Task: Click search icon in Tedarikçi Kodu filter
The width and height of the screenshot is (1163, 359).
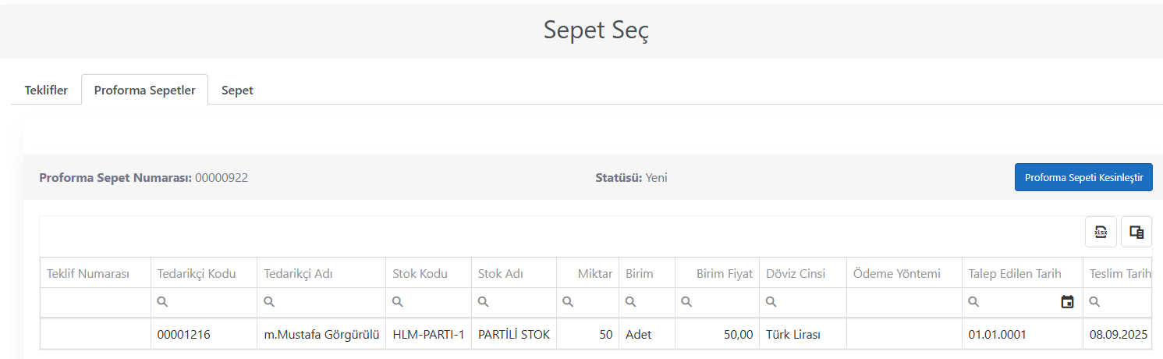Action: point(163,302)
